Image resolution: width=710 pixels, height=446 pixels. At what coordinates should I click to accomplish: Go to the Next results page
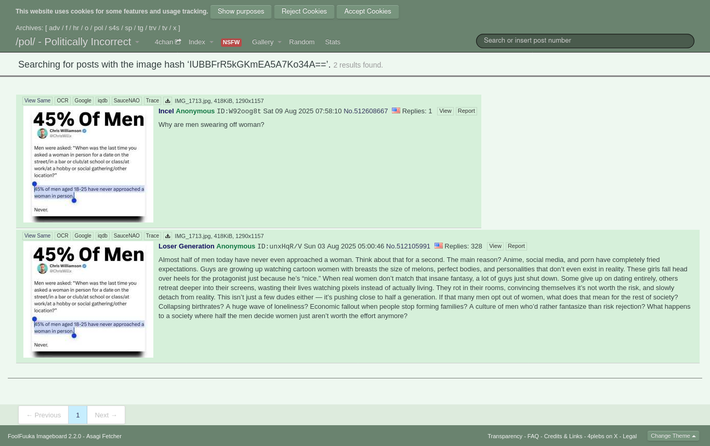pyautogui.click(x=106, y=415)
